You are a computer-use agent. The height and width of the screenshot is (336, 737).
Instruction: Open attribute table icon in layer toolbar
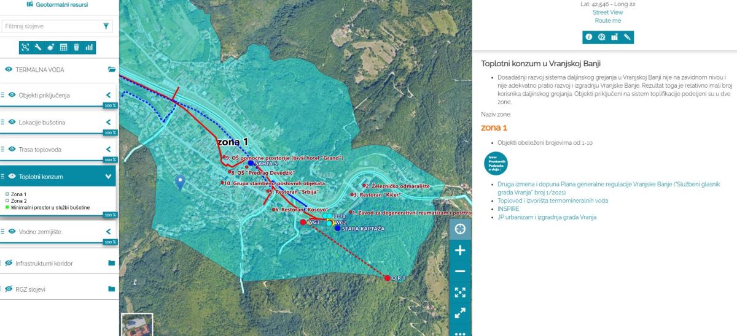click(63, 47)
